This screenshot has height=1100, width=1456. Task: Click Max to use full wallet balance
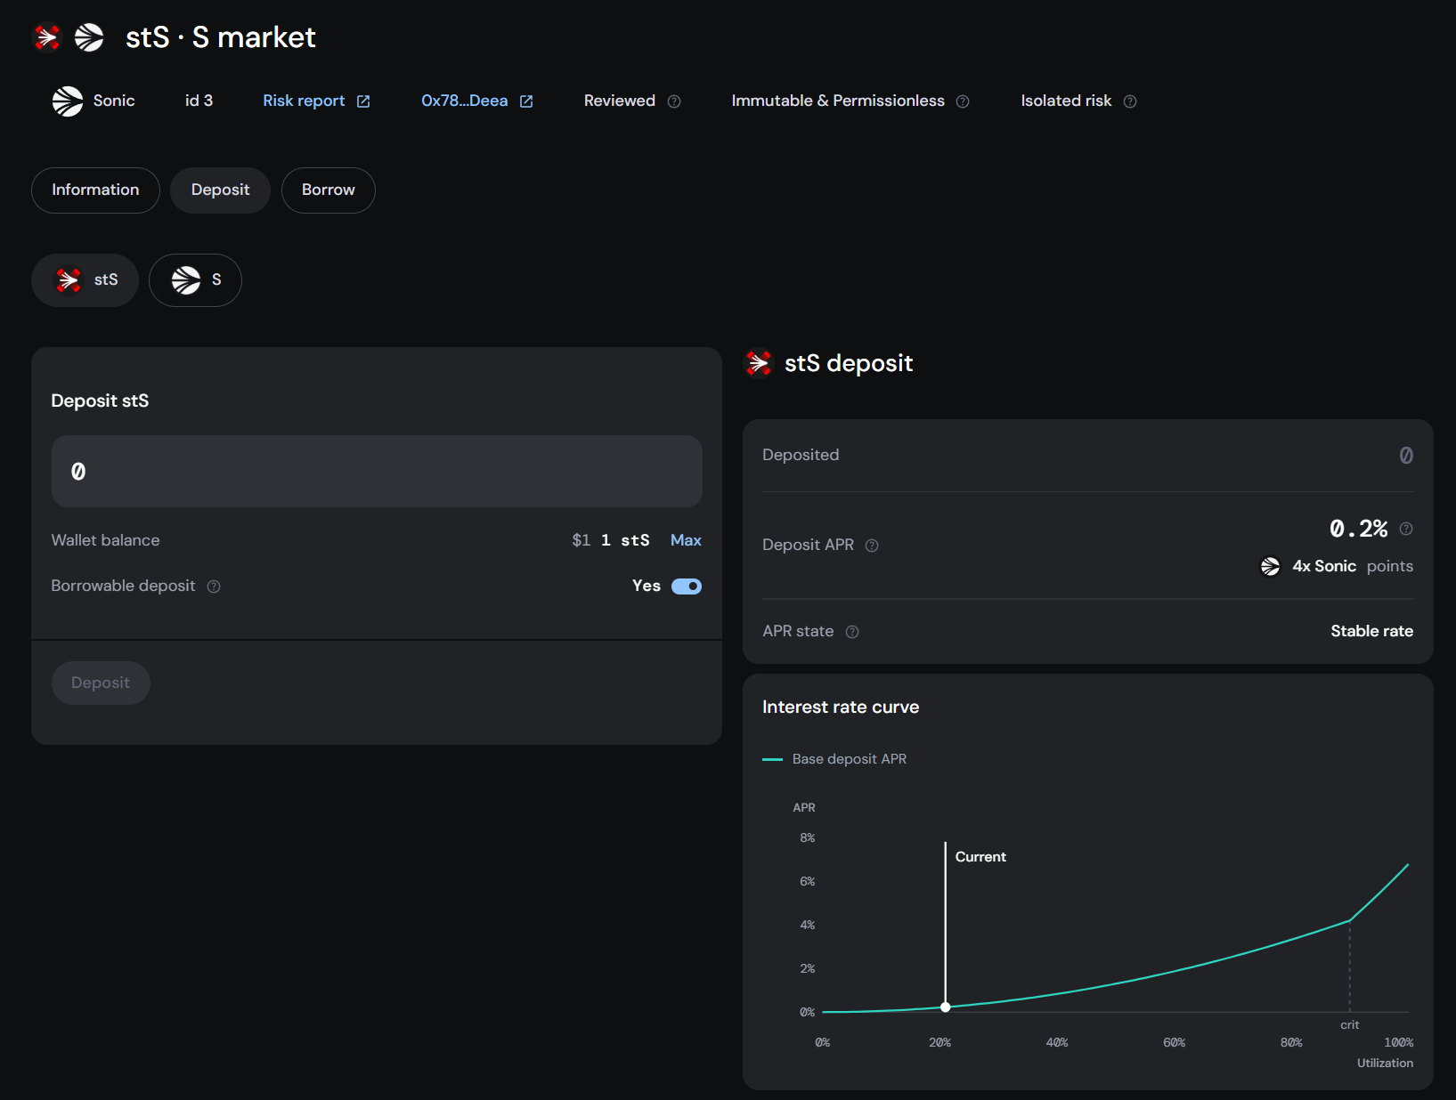(x=686, y=540)
